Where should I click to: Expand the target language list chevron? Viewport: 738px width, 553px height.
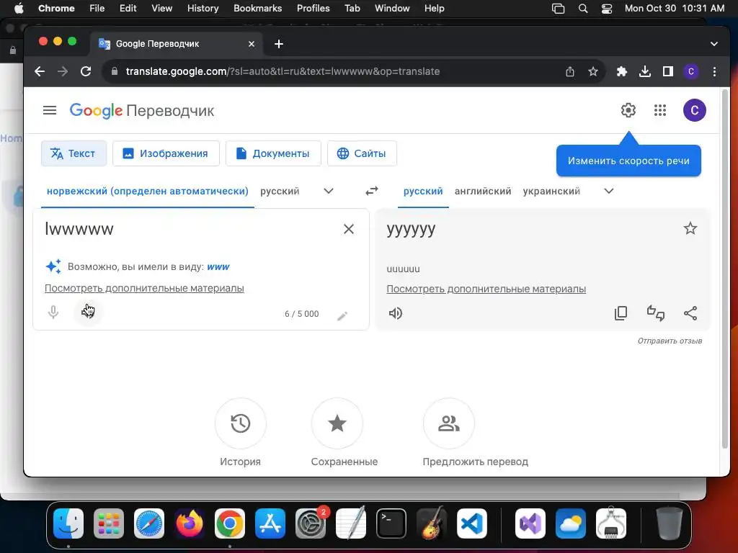[x=608, y=191]
